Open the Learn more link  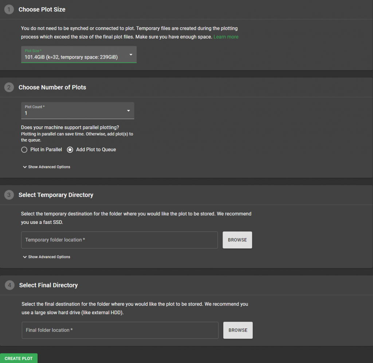(226, 37)
